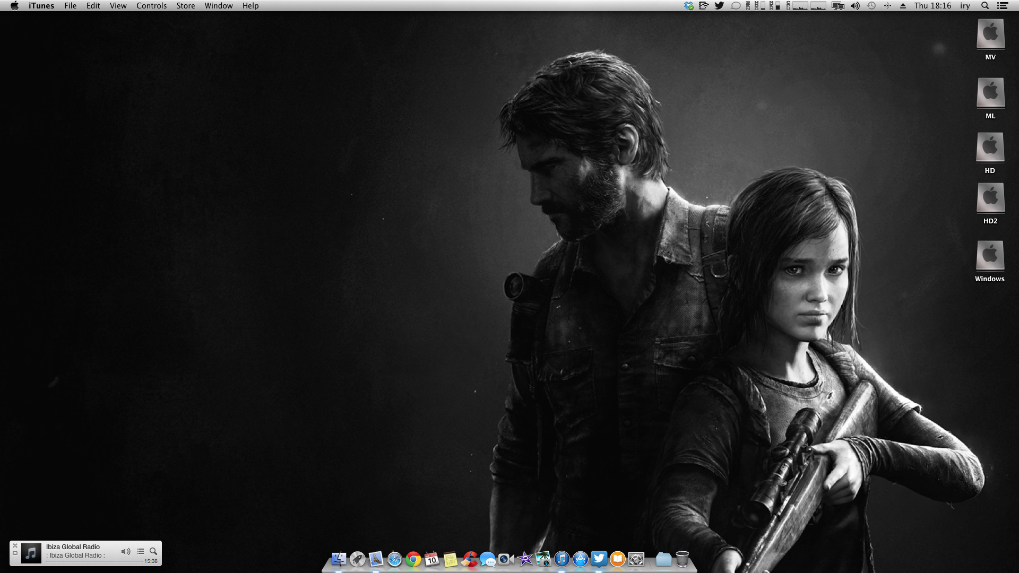Click the Twitter bird in the menu bar

point(719,6)
